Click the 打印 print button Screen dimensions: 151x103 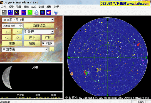[x=48, y=38]
